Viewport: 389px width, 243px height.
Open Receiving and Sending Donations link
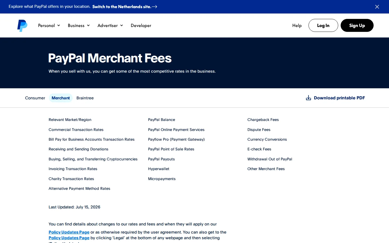(x=78, y=149)
